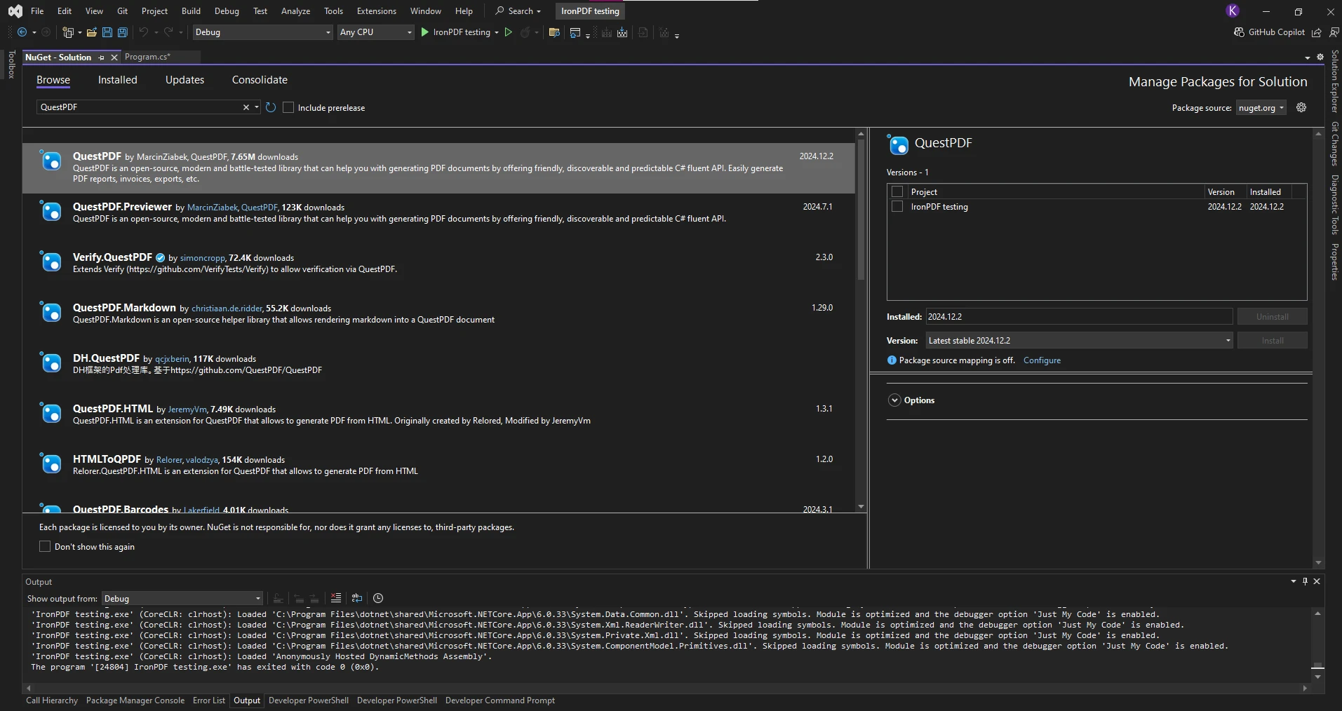The image size is (1342, 711).
Task: Open the Extensions menu
Action: pyautogui.click(x=377, y=11)
